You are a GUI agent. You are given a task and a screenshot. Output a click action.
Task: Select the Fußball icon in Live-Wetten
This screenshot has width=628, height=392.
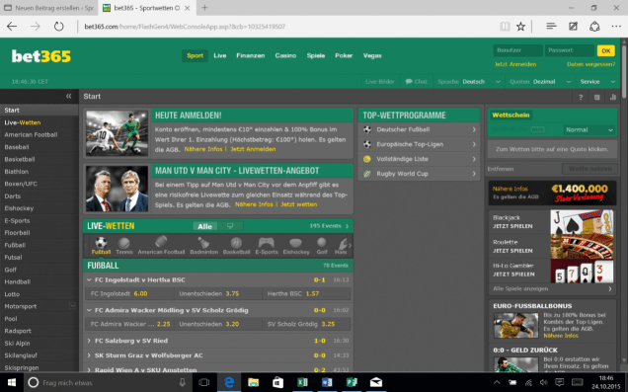point(101,246)
